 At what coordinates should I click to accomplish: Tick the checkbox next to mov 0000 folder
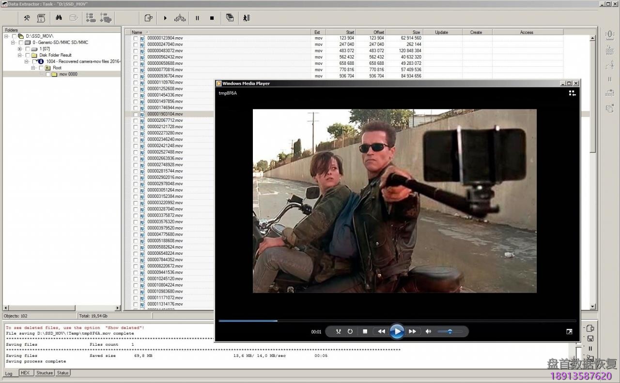point(47,74)
